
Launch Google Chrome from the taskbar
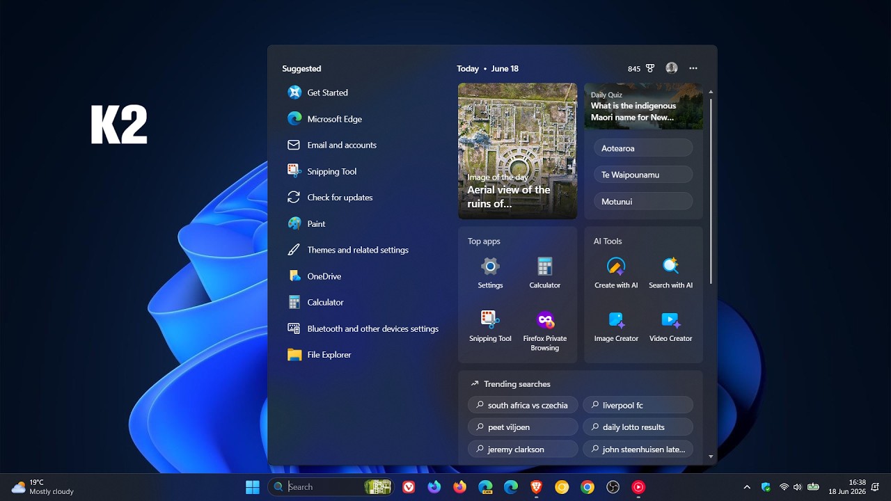point(588,487)
